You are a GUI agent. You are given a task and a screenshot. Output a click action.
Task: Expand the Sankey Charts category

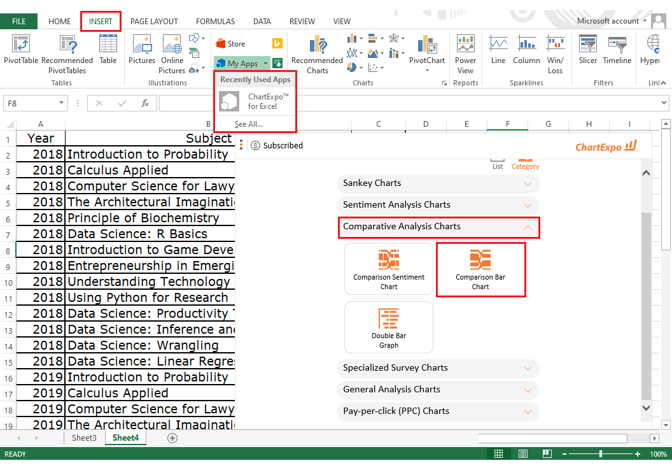point(438,183)
